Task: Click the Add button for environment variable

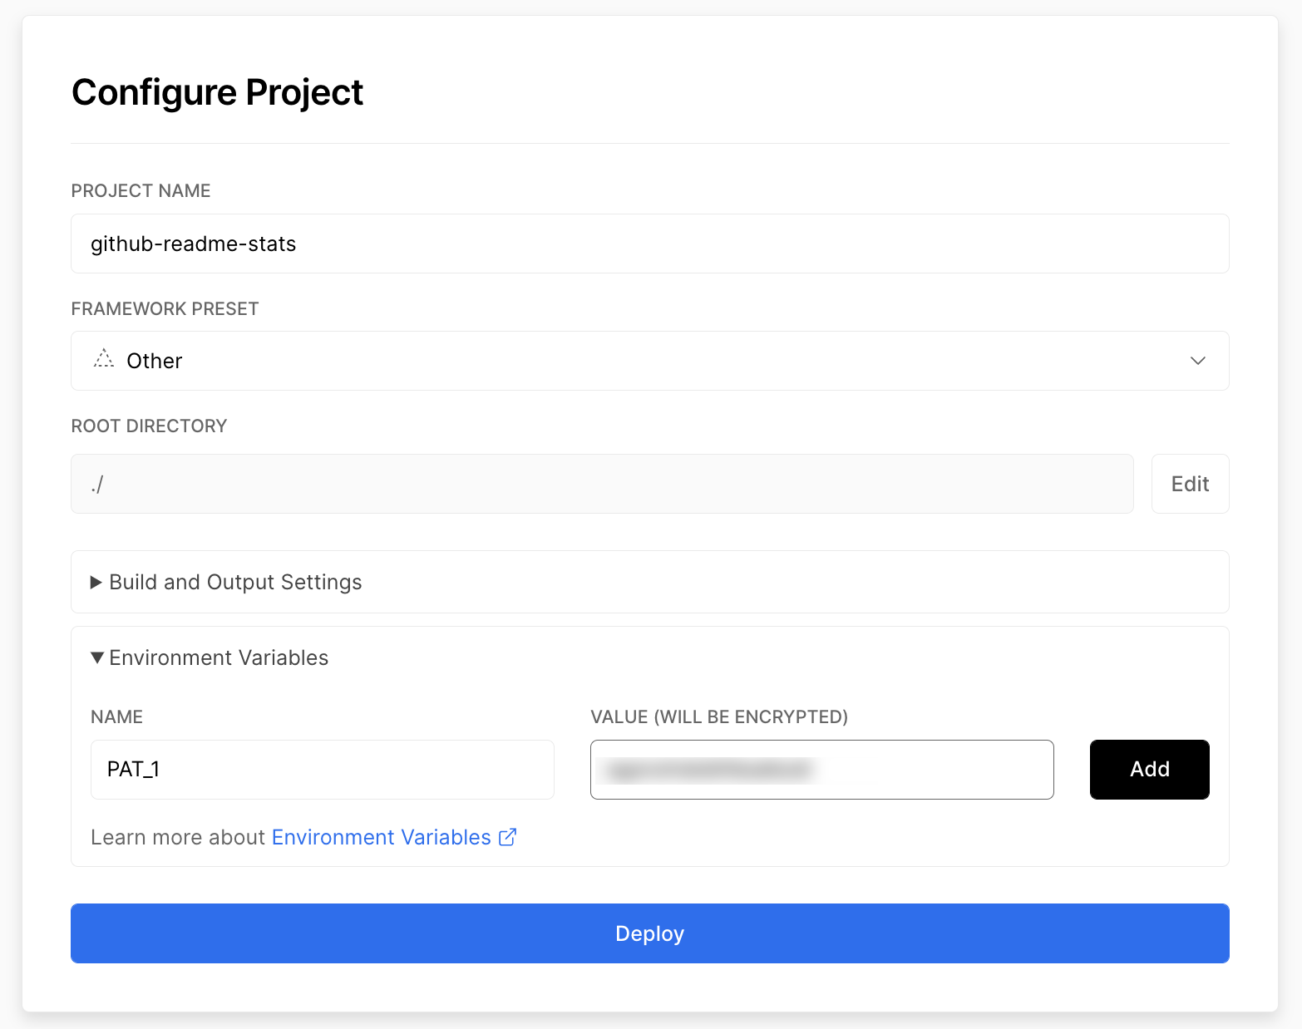Action: pos(1149,770)
